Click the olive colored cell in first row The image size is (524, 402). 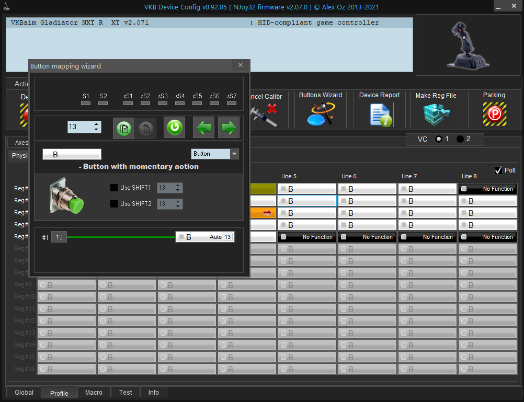264,189
